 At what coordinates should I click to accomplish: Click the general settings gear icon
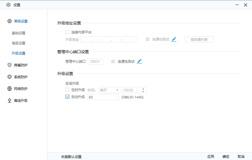coord(9,21)
